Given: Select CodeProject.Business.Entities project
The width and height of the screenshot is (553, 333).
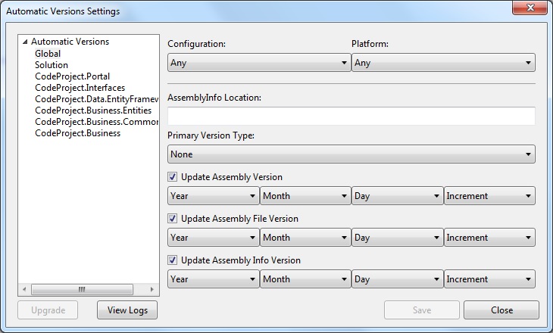Looking at the screenshot, I should click(93, 110).
